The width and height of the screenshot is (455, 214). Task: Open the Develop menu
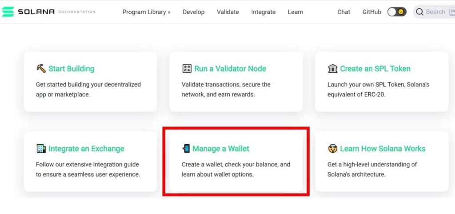(x=194, y=12)
